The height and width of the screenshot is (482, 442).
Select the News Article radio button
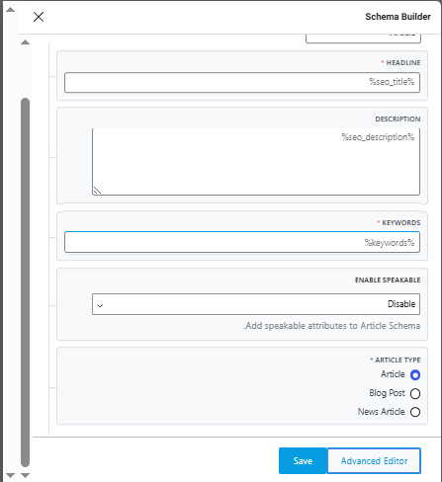tap(415, 412)
